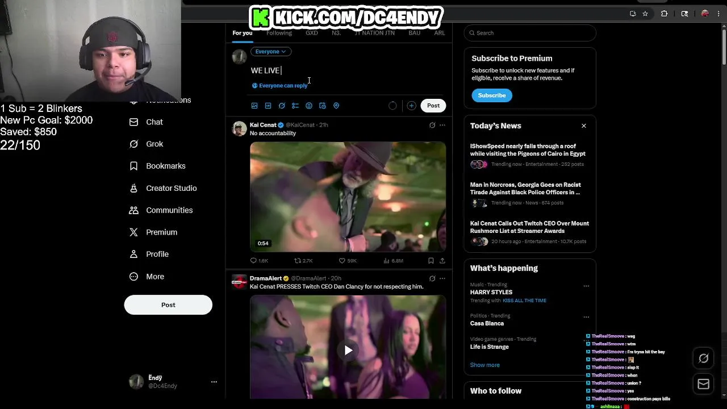This screenshot has width=727, height=409.
Task: Open Chrome three-dot menu
Action: (x=719, y=14)
